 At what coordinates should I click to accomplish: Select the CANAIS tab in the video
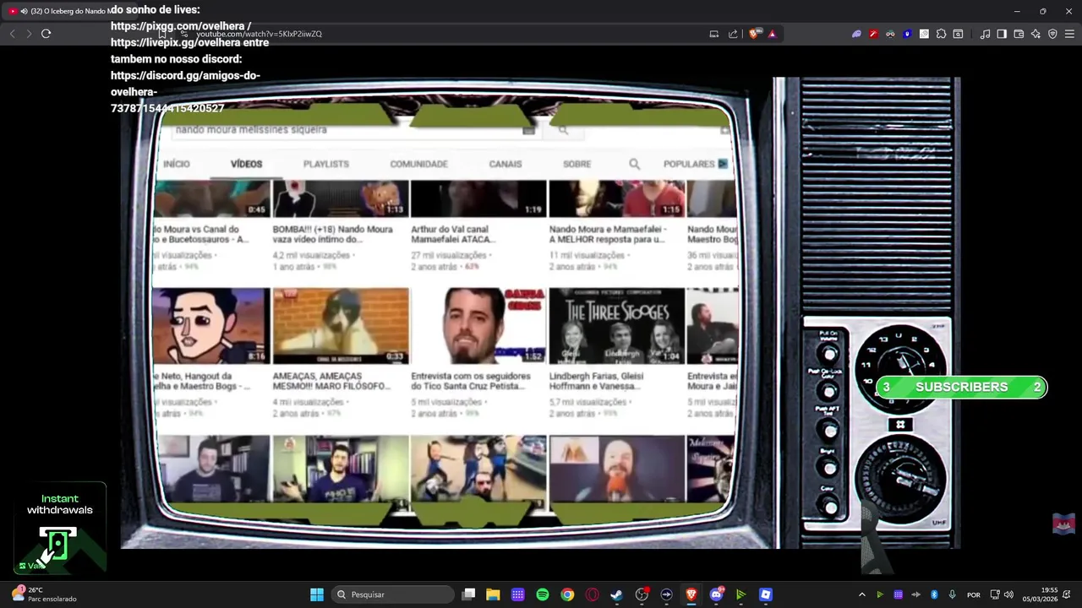(505, 164)
